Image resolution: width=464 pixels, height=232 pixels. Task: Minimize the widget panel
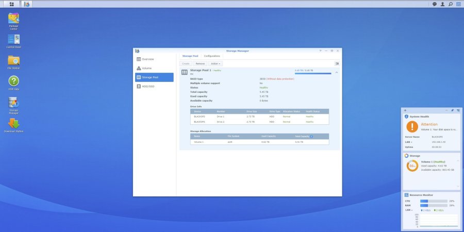446,110
